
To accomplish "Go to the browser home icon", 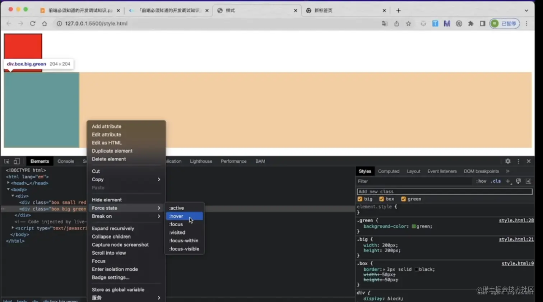I will 45,23.
